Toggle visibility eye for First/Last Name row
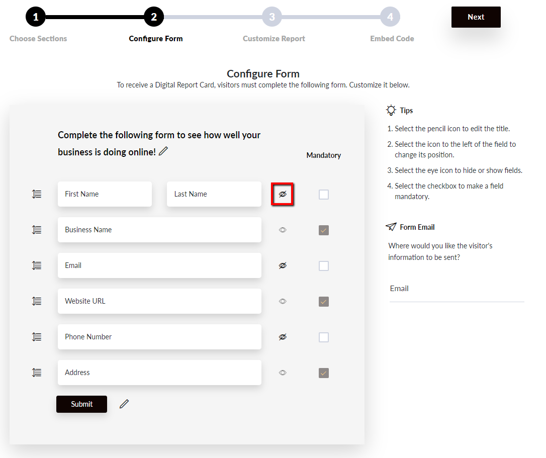 coord(283,194)
